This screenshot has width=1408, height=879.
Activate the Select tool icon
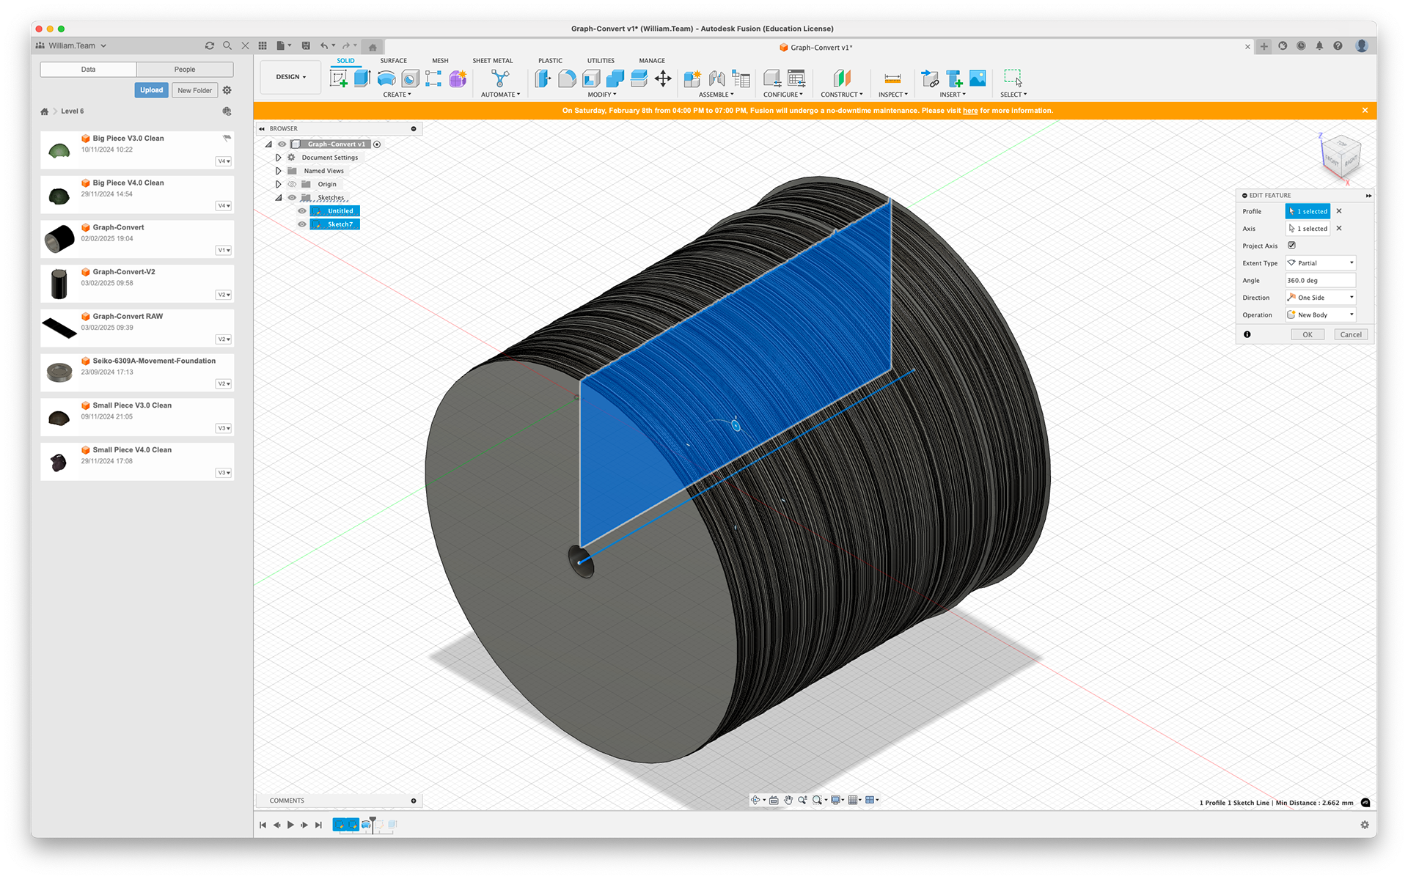click(1013, 78)
